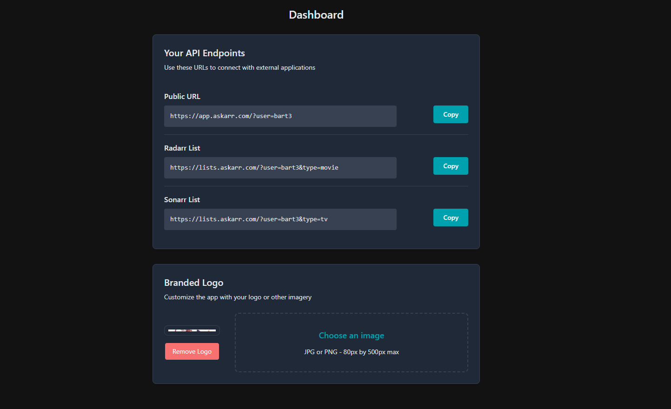The width and height of the screenshot is (671, 409).
Task: Click the current logo thumbnail
Action: coord(192,330)
